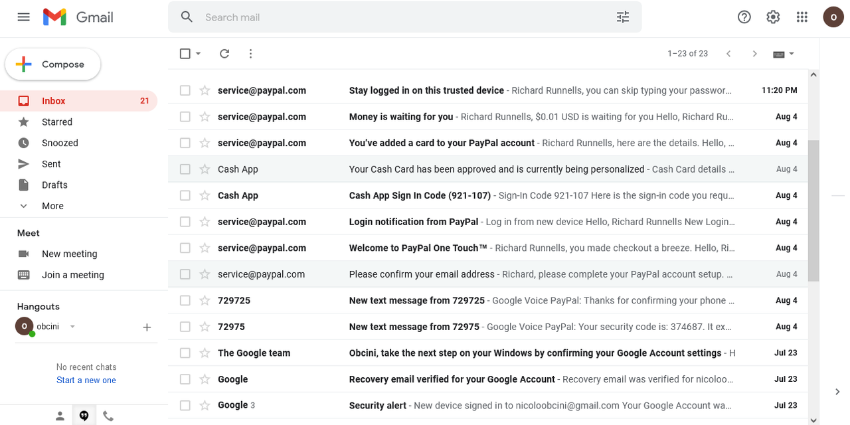Open Settings gear icon
This screenshot has height=425, width=850.
tap(773, 17)
